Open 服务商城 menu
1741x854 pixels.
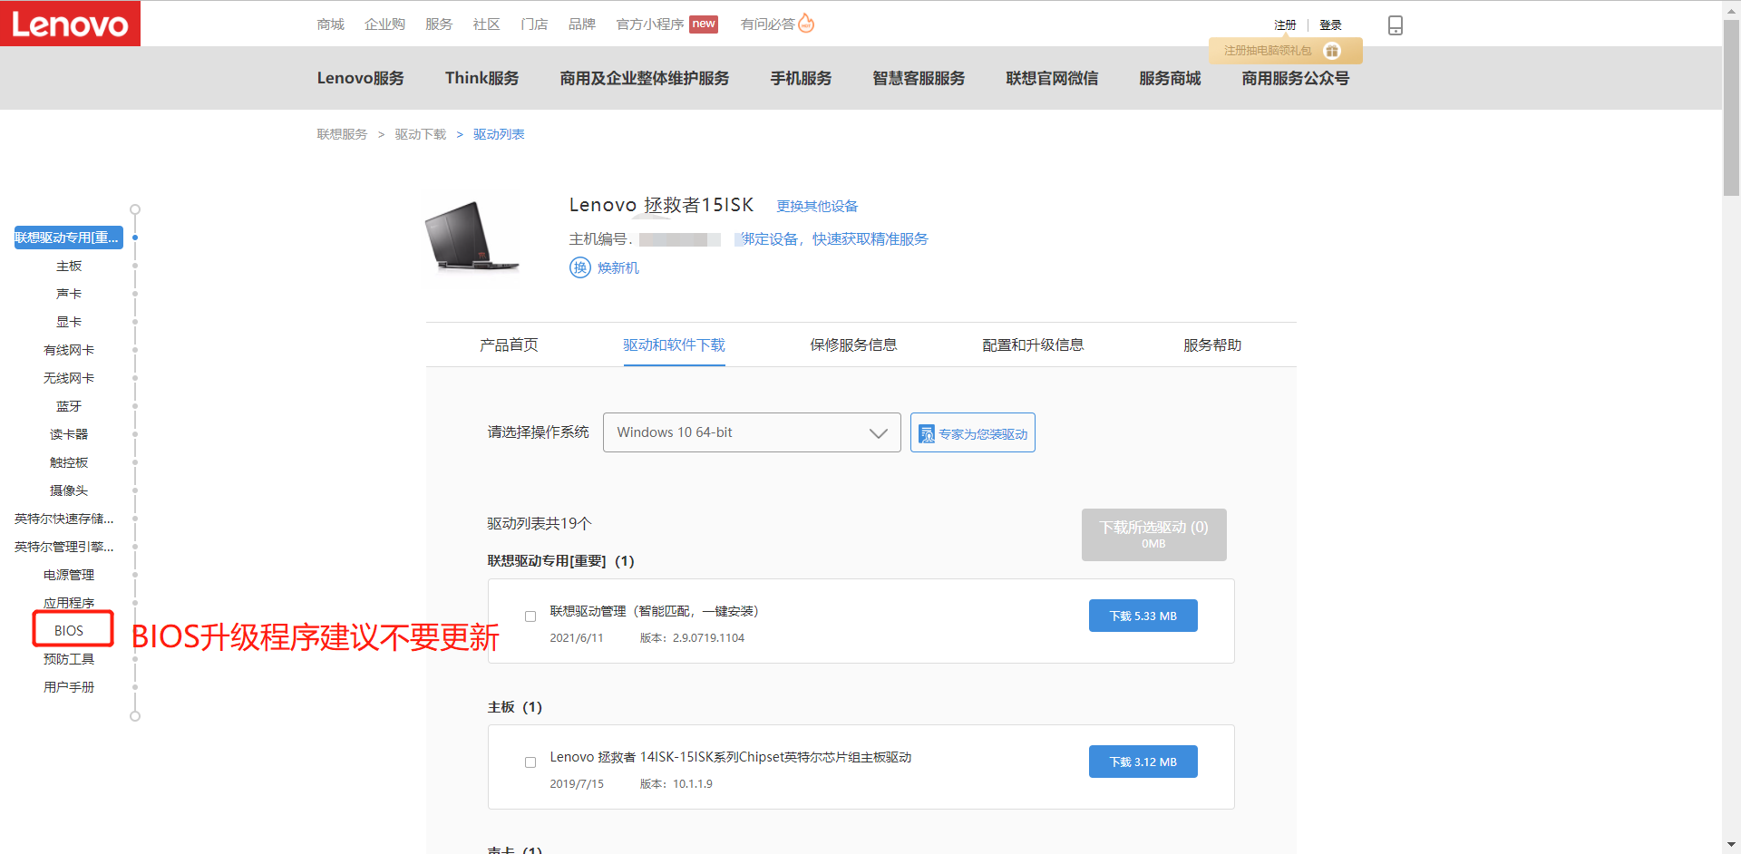[1170, 78]
